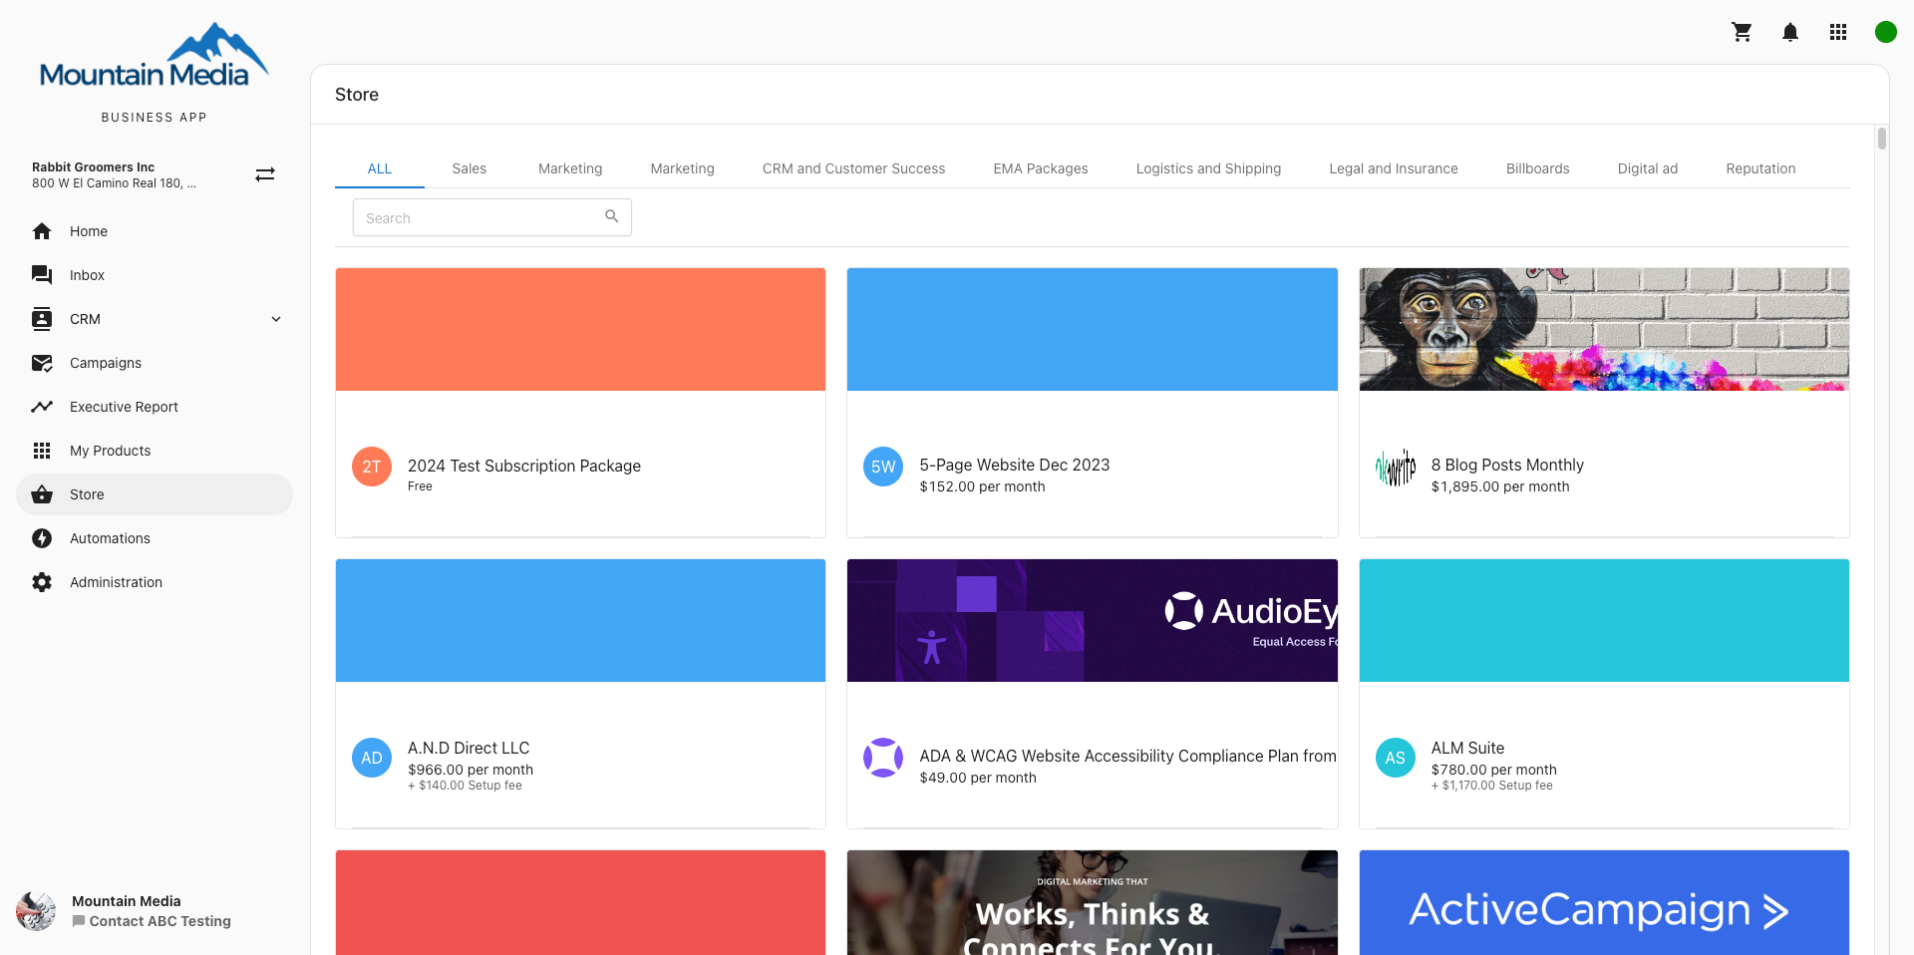Screen dimensions: 1914x955
Task: Click the search magnifier icon
Action: point(611,216)
